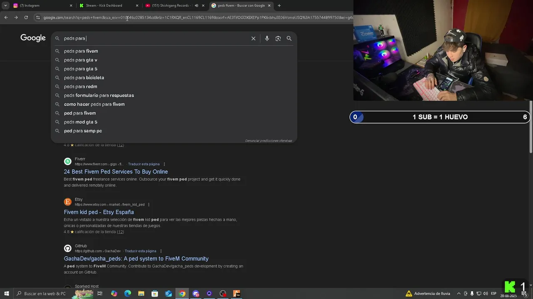The width and height of the screenshot is (533, 299).
Task: Launch Copilot from the taskbar
Action: click(114, 294)
